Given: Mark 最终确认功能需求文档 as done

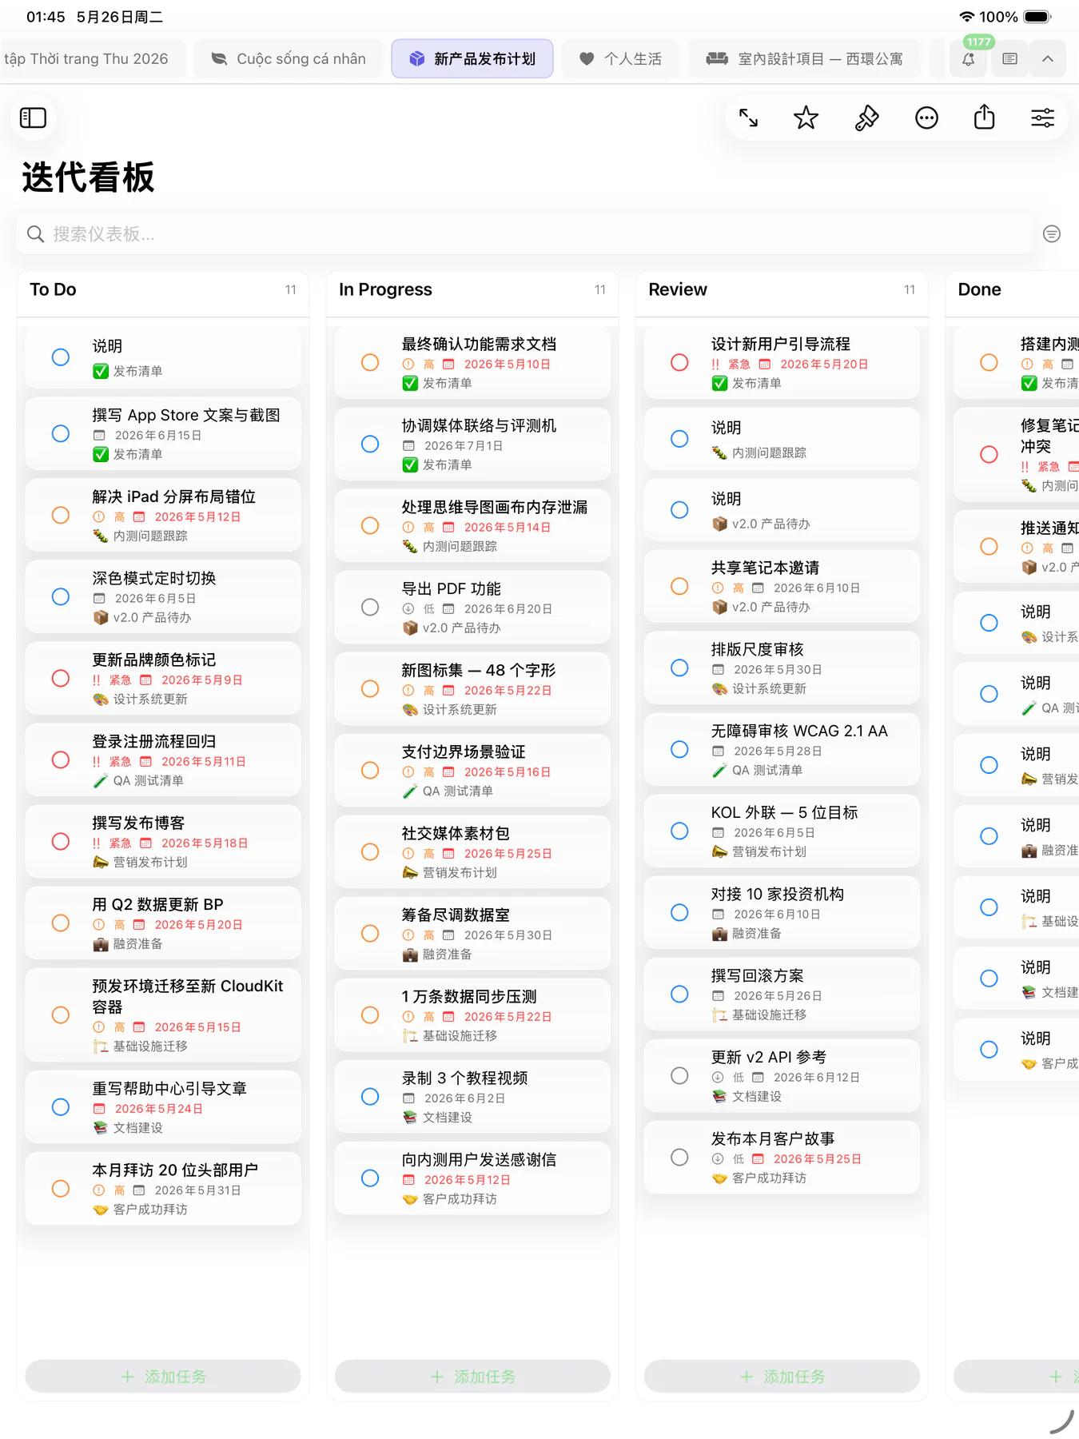Looking at the screenshot, I should point(370,362).
